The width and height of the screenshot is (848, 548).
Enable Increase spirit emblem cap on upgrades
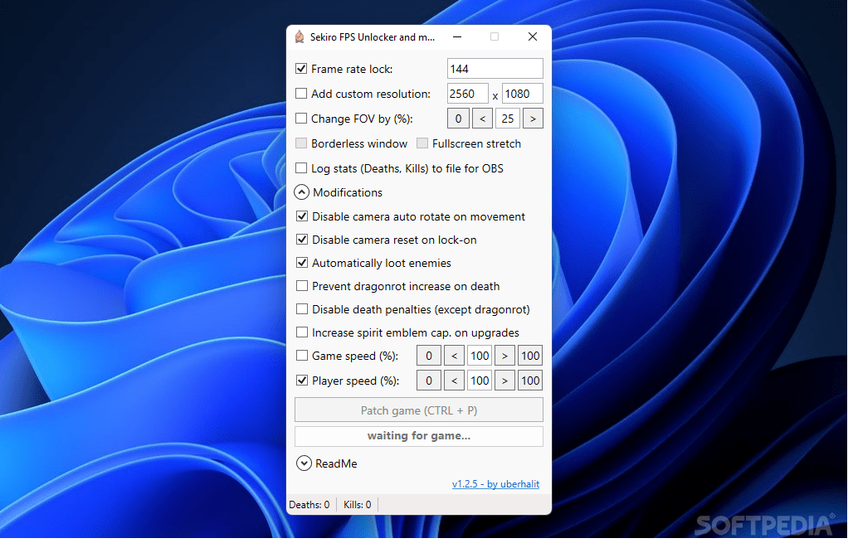[x=302, y=332]
